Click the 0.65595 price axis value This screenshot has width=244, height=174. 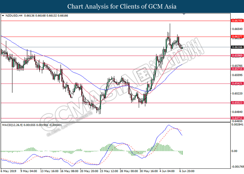237,75
